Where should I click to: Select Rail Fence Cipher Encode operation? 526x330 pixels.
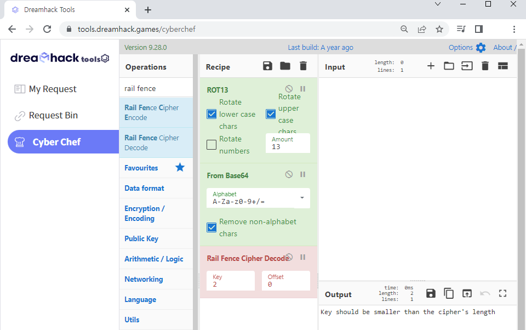point(156,112)
